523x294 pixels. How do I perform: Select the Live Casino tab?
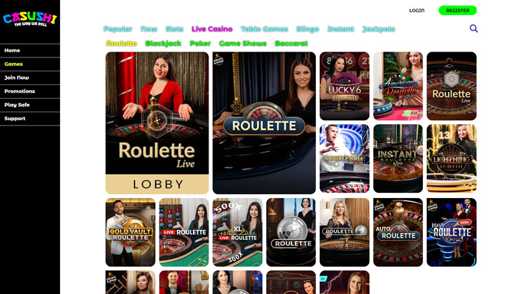[212, 29]
